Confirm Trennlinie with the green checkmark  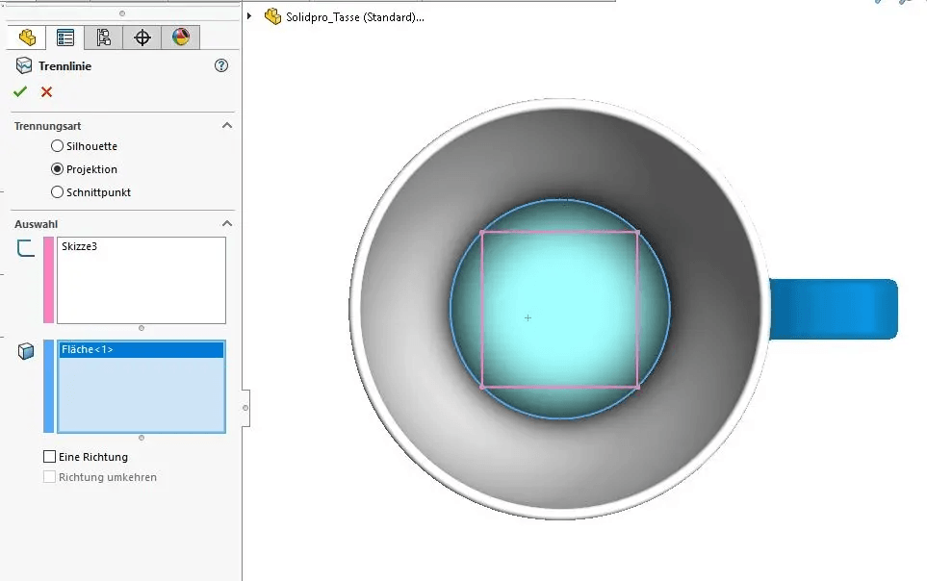point(20,91)
